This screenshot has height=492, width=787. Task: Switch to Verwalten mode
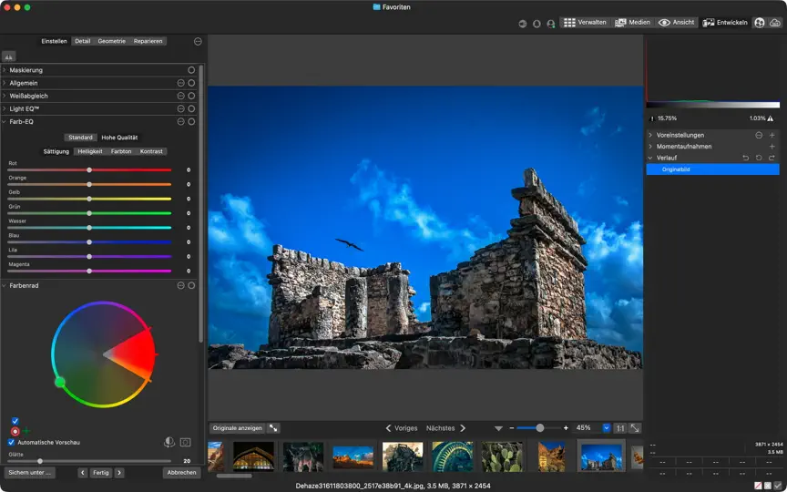[x=585, y=23]
